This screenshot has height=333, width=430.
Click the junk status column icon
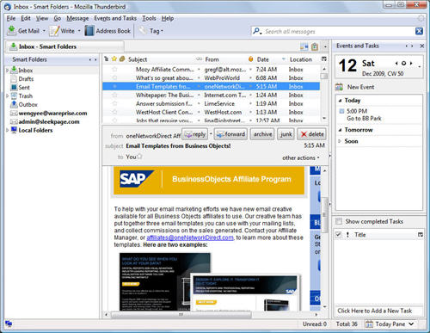click(251, 59)
